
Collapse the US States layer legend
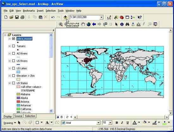[10, 83]
